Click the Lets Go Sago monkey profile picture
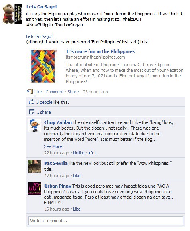The image size is (190, 231). coord(12,14)
